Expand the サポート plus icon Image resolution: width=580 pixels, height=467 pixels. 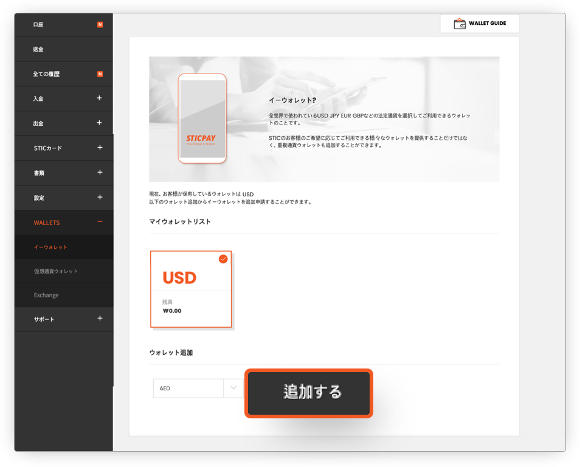[x=100, y=318]
